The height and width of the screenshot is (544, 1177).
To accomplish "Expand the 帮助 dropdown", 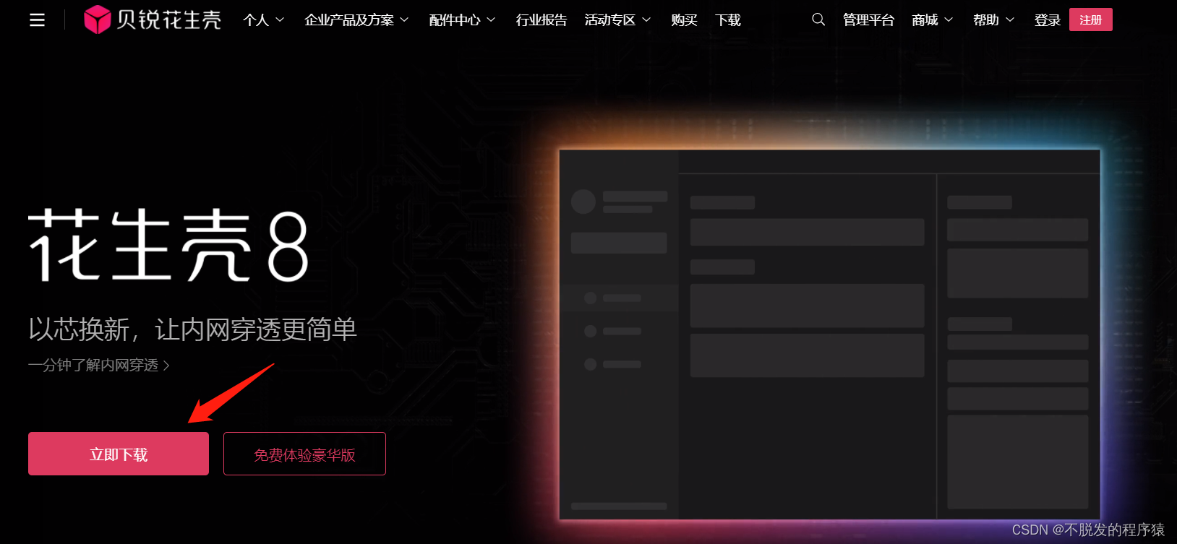I will click(x=993, y=20).
